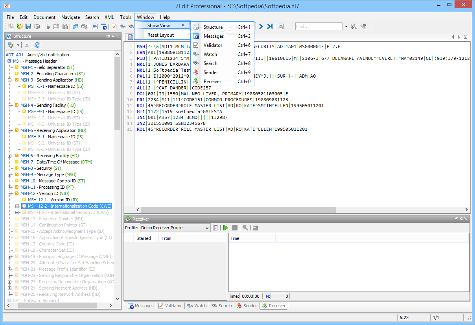
Task: Click the document list icon above editor
Action: click(466, 37)
